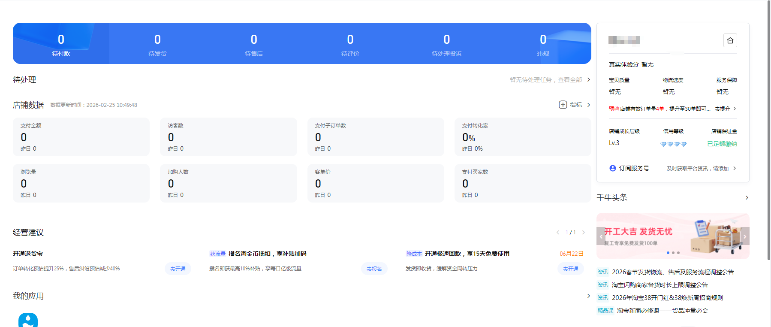
Task: Click the 降成本 tag
Action: 414,254
